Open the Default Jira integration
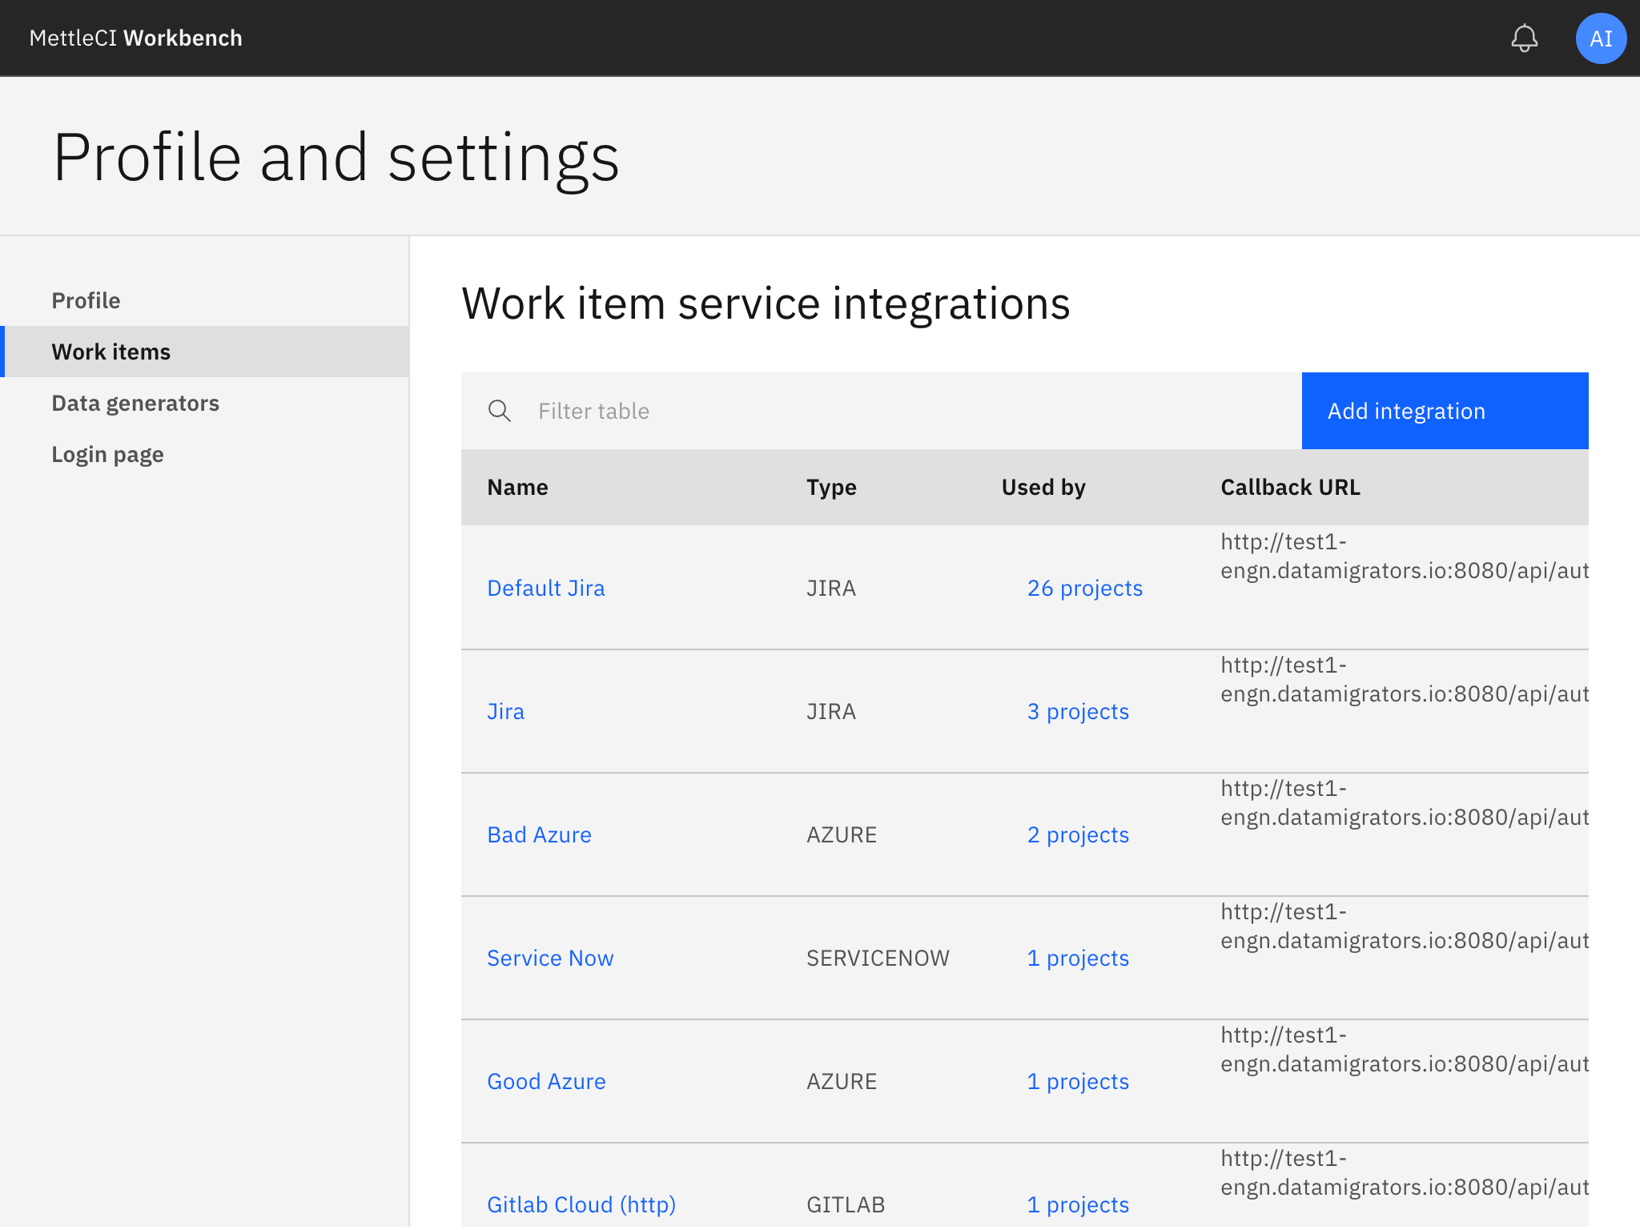The image size is (1640, 1230). point(545,587)
